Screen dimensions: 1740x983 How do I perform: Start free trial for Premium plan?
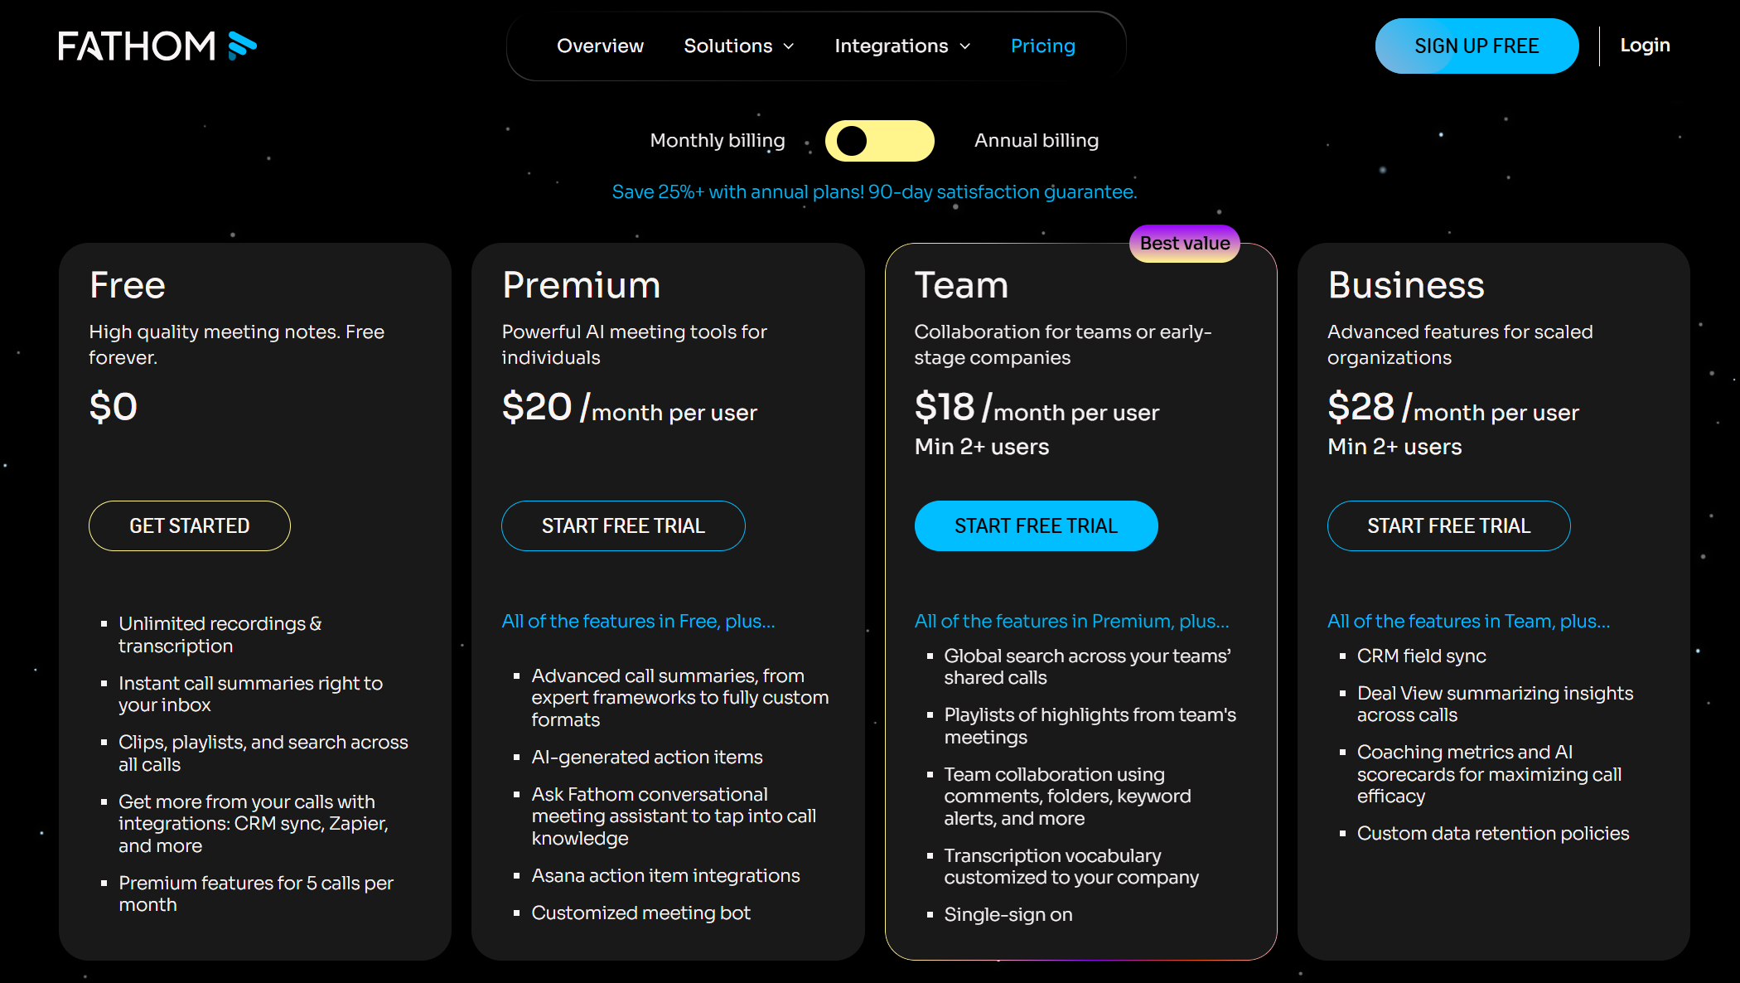[x=623, y=525]
